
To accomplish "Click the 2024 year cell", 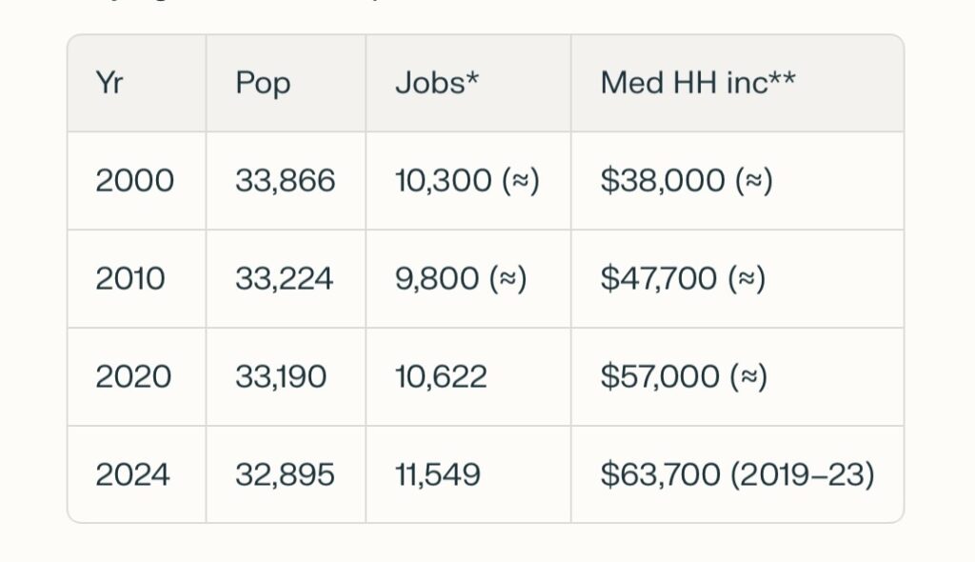I will coord(133,475).
